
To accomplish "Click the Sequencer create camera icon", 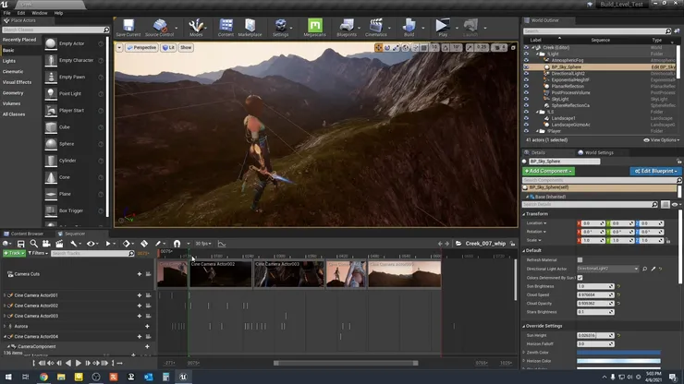I will [x=46, y=244].
